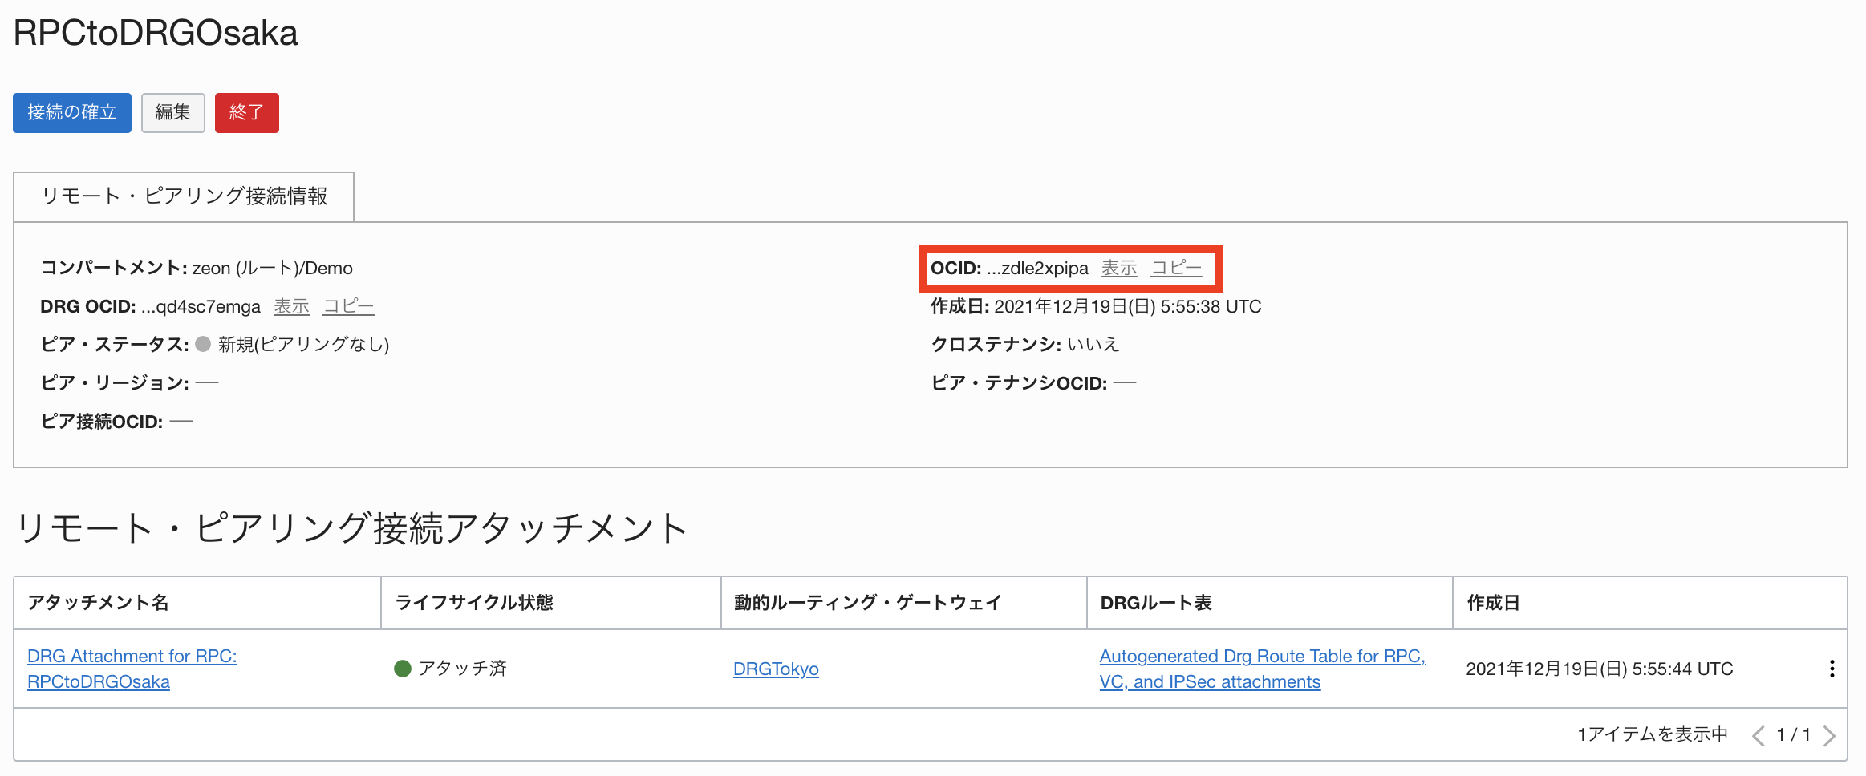Copy the DRG OCID value

(348, 305)
